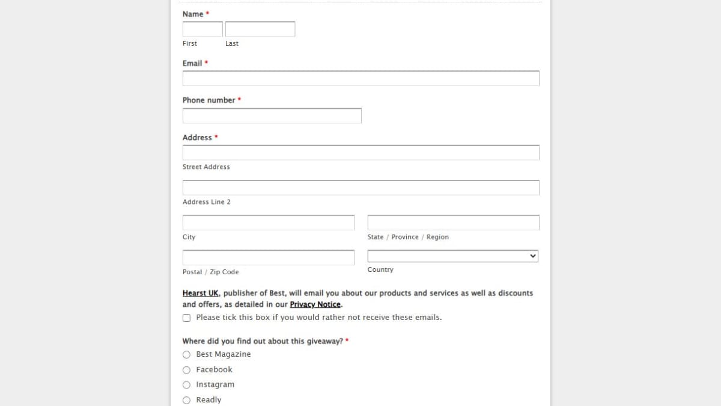Open the Privacy Notice link
This screenshot has width=721, height=406.
315,304
